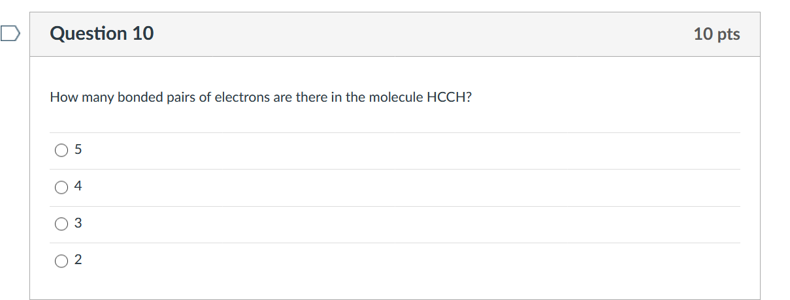Click the word "HCCH?" in the question
Screen dimensions: 790x300
pos(450,98)
